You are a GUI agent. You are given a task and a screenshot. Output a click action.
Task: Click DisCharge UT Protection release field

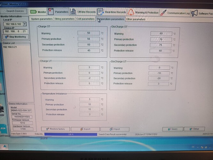[158, 84]
